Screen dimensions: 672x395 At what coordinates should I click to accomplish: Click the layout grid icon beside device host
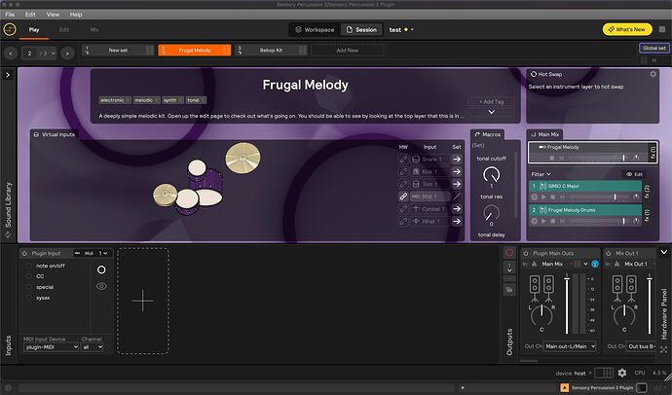tap(604, 373)
